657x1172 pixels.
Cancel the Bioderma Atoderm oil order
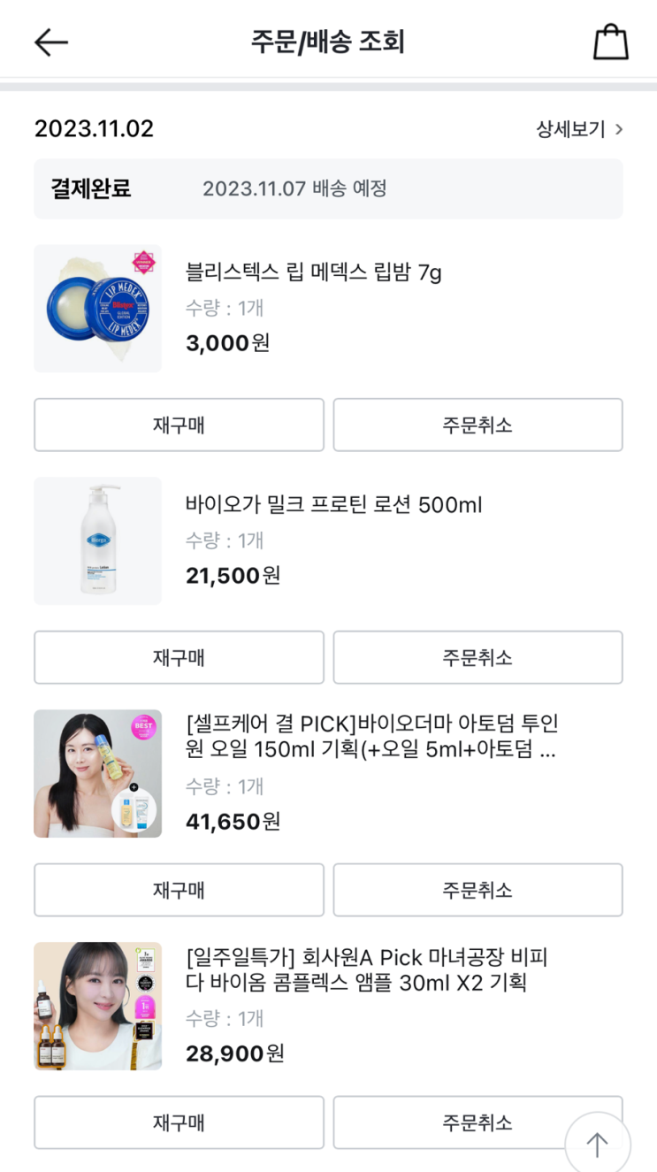(477, 890)
